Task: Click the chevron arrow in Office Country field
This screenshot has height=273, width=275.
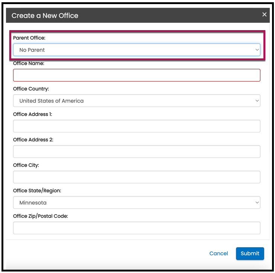Action: [x=257, y=101]
